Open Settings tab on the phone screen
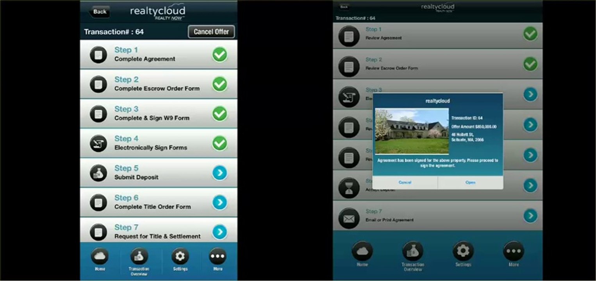 tap(180, 259)
